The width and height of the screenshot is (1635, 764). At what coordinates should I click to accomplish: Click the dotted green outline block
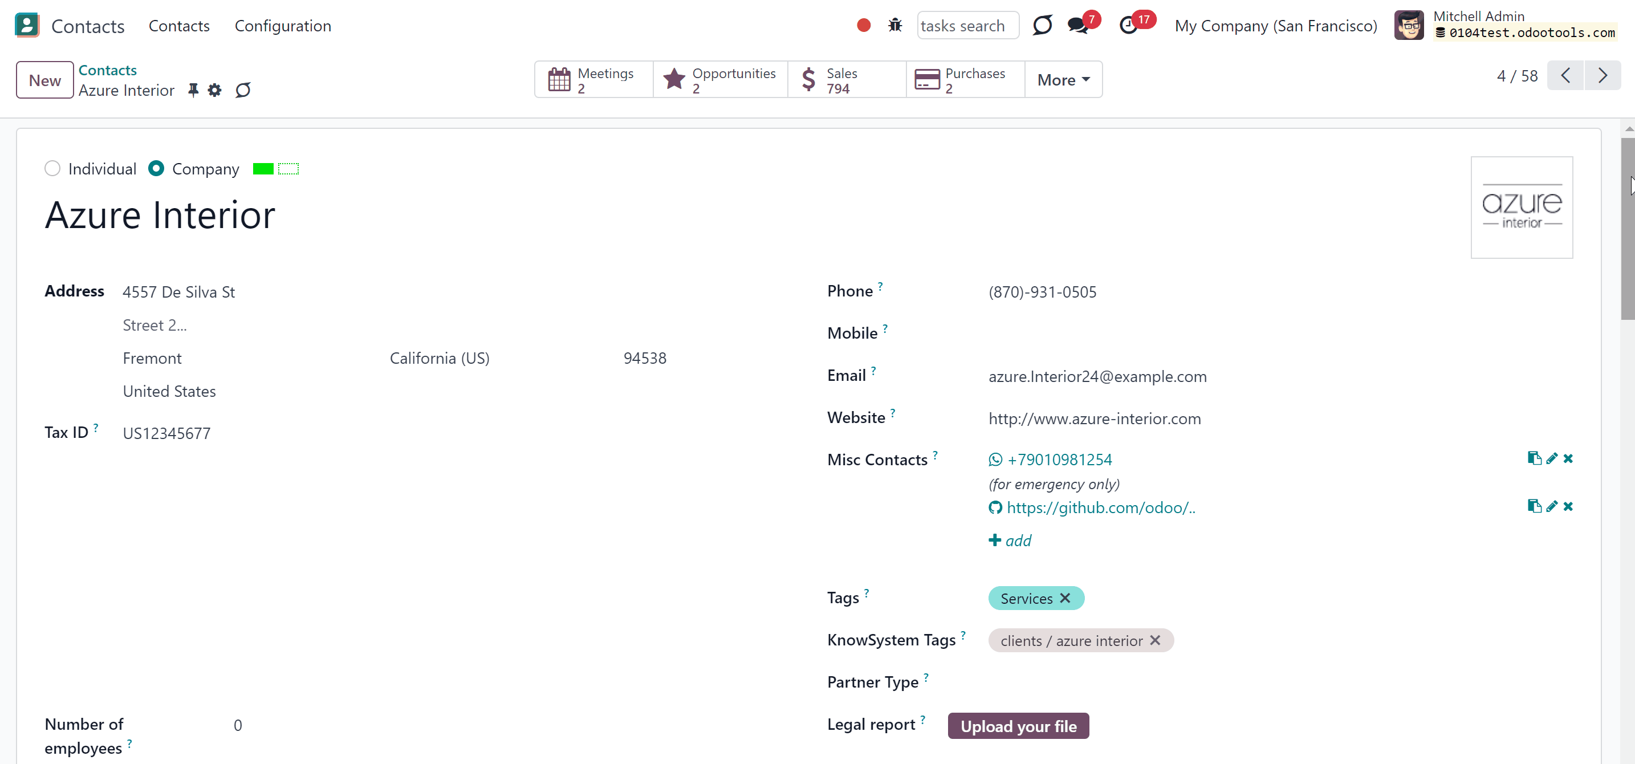tap(288, 169)
